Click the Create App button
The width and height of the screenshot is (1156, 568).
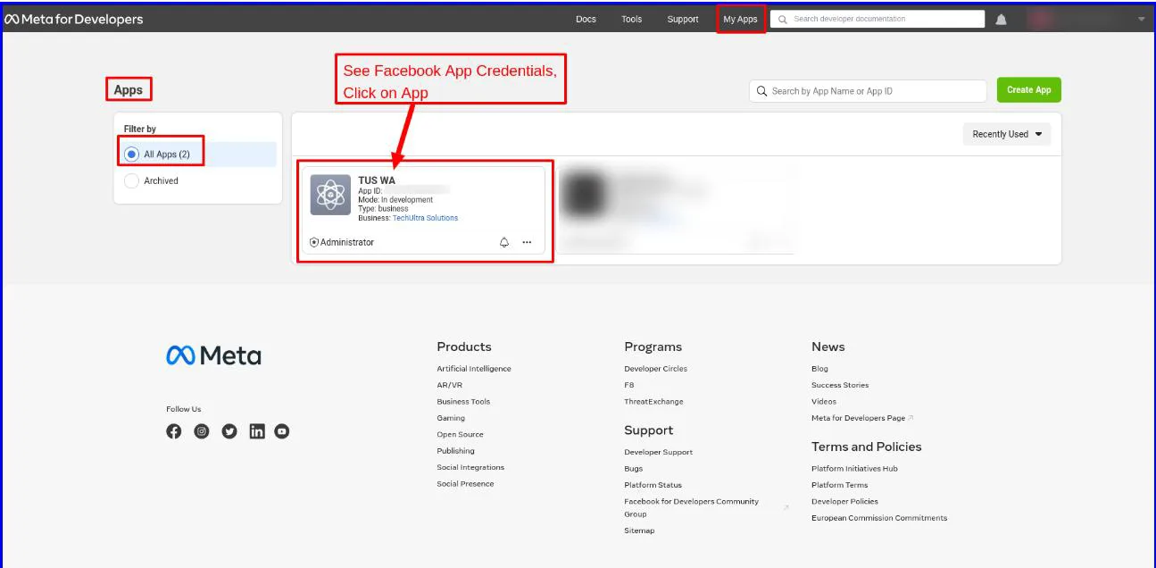click(x=1029, y=89)
